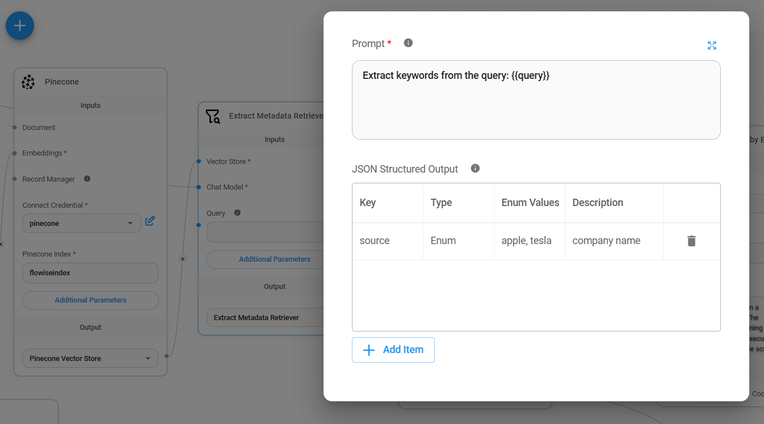
Task: Click info icon next to Record Manager
Action: (87, 178)
